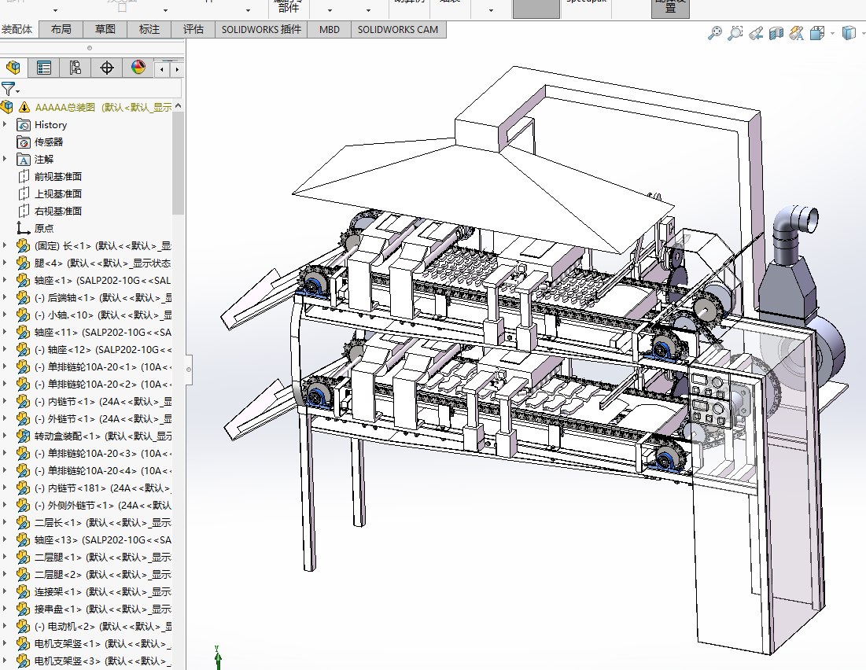The height and width of the screenshot is (670, 866).
Task: Go back to the Previous View
Action: tap(756, 33)
